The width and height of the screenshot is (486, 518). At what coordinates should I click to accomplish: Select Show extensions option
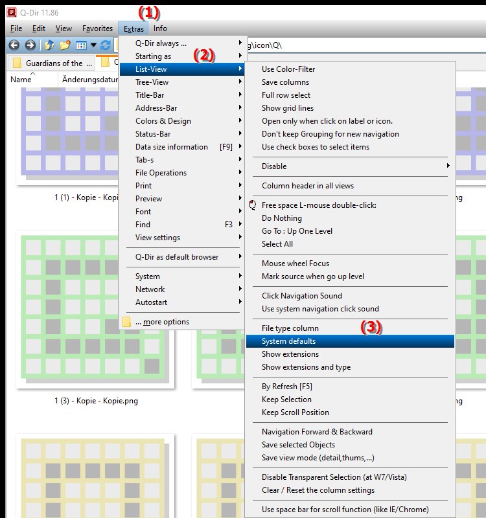click(x=350, y=354)
